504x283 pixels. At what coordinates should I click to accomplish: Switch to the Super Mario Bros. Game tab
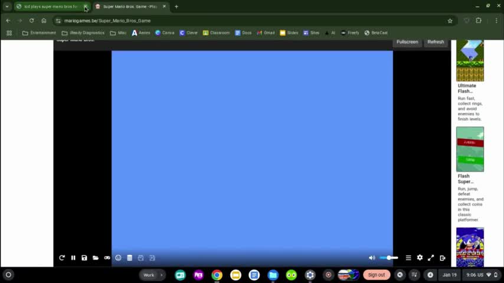[129, 6]
